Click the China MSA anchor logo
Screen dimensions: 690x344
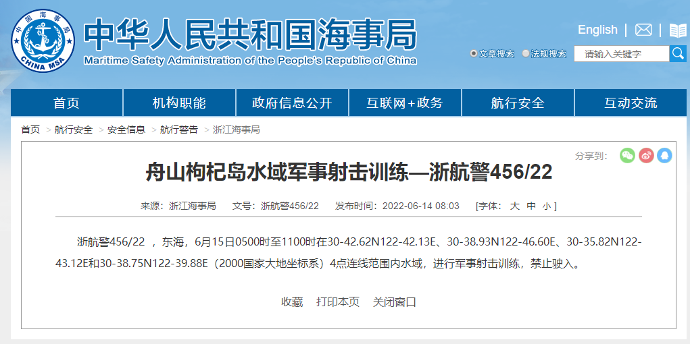click(x=43, y=40)
